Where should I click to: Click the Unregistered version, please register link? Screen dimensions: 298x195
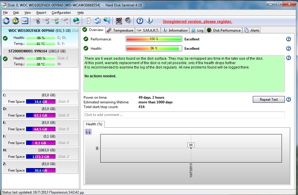pyautogui.click(x=197, y=21)
